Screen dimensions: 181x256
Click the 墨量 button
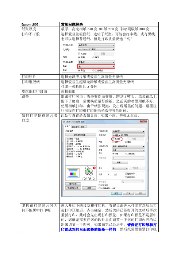(x=89, y=188)
